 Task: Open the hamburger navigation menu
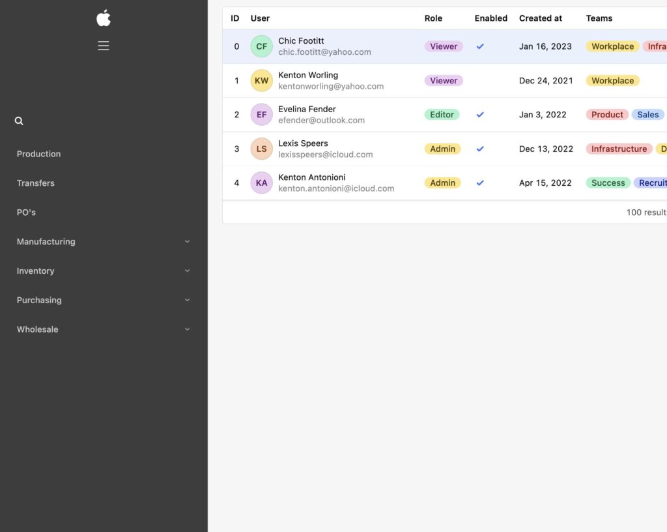click(x=103, y=46)
